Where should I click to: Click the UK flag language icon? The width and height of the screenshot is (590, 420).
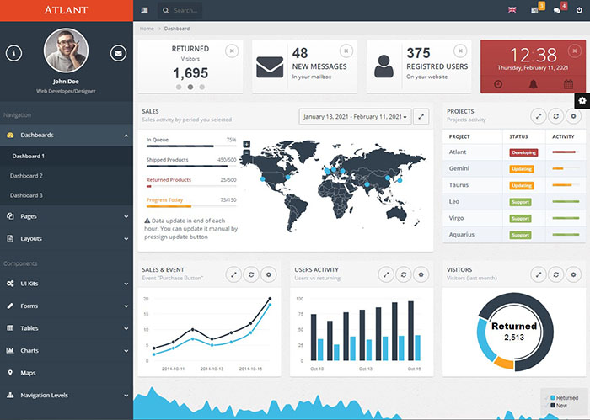[512, 10]
